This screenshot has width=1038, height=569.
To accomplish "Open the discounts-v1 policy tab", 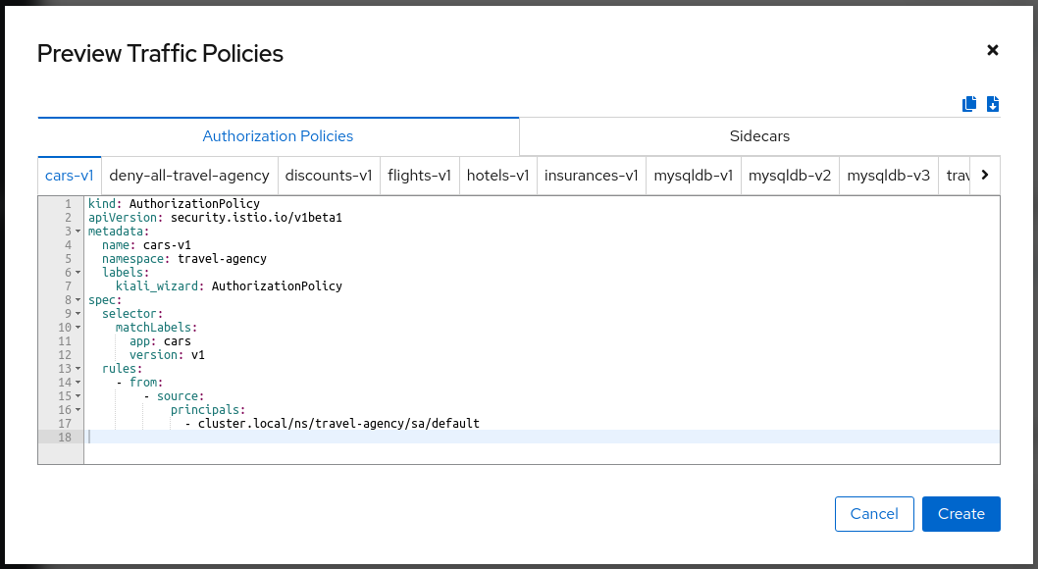I will 329,176.
